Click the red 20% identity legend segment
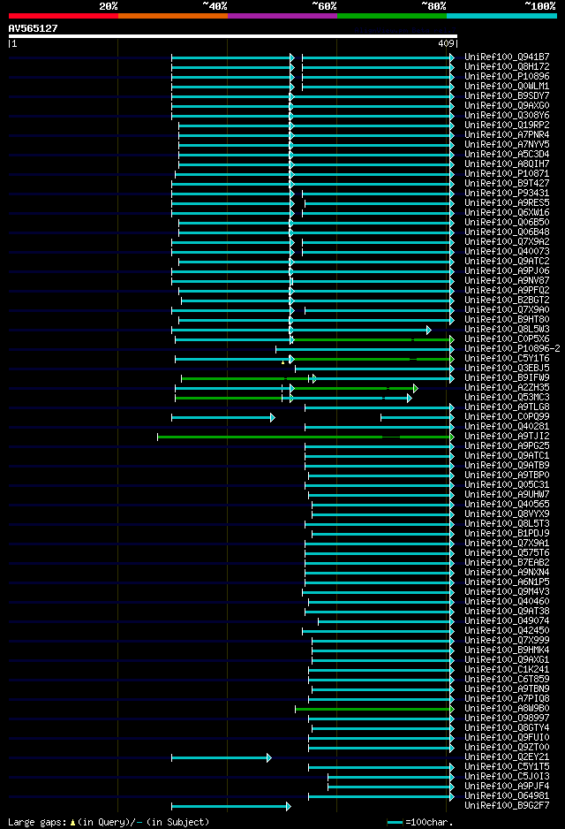 tap(64, 16)
